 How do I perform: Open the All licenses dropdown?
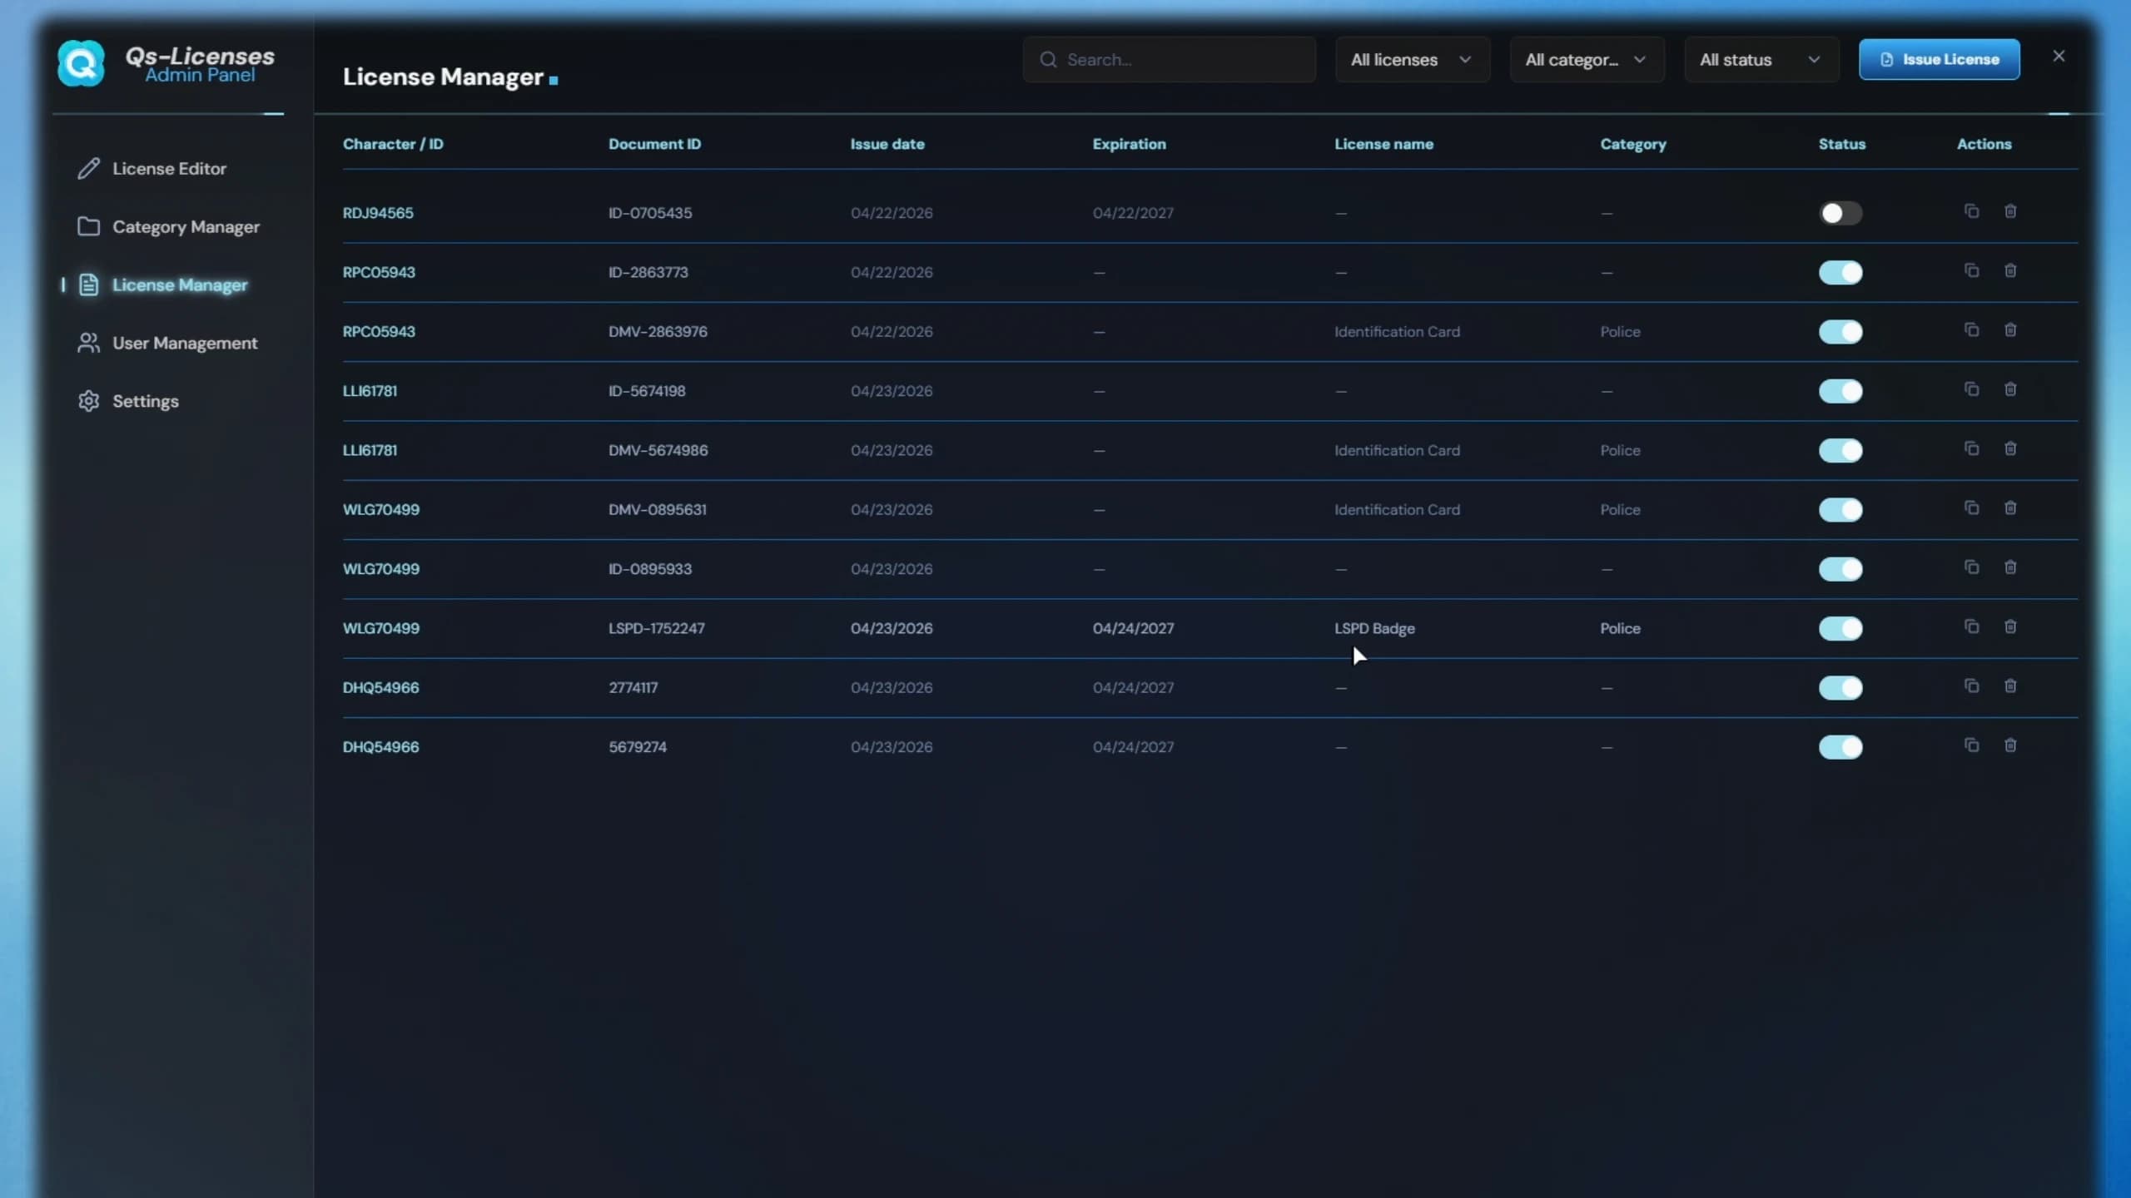coord(1413,60)
